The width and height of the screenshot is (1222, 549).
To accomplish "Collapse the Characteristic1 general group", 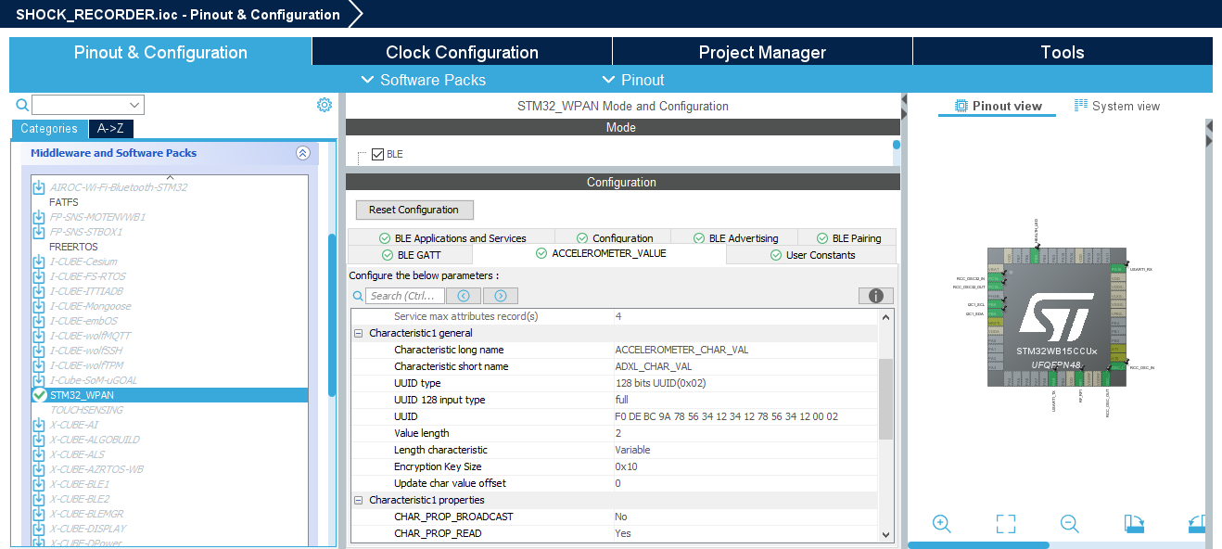I will tap(358, 332).
